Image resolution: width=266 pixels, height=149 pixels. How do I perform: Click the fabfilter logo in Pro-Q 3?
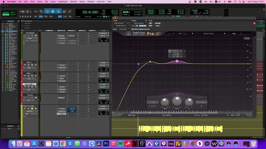[x=139, y=33]
